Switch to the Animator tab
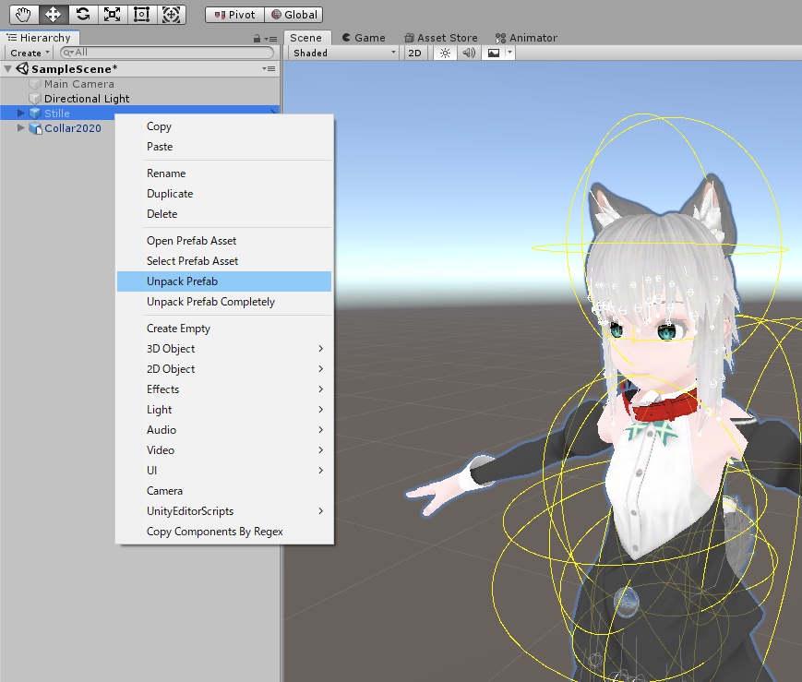Screen dimensions: 802x682 [x=526, y=38]
